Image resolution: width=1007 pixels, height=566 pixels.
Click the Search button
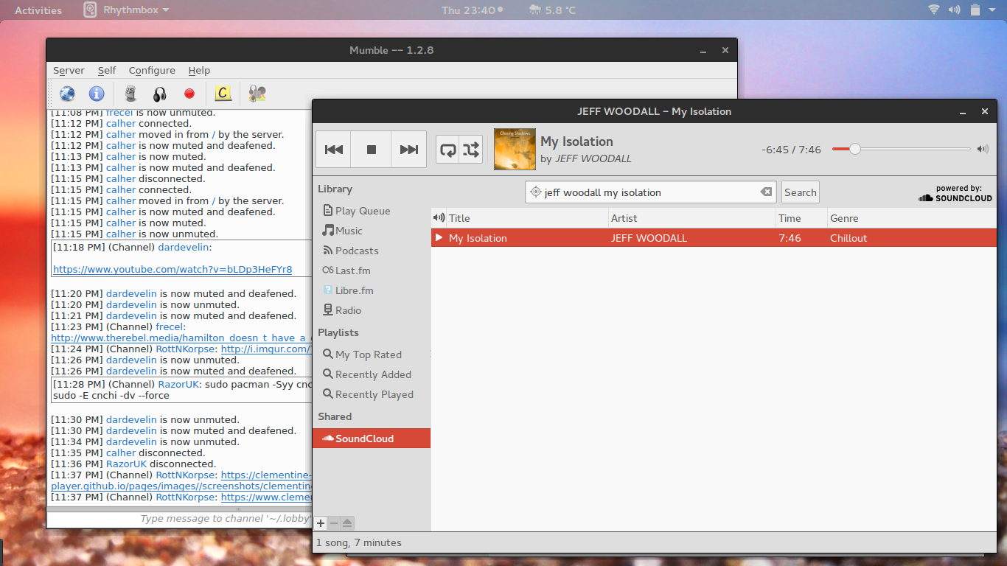801,192
